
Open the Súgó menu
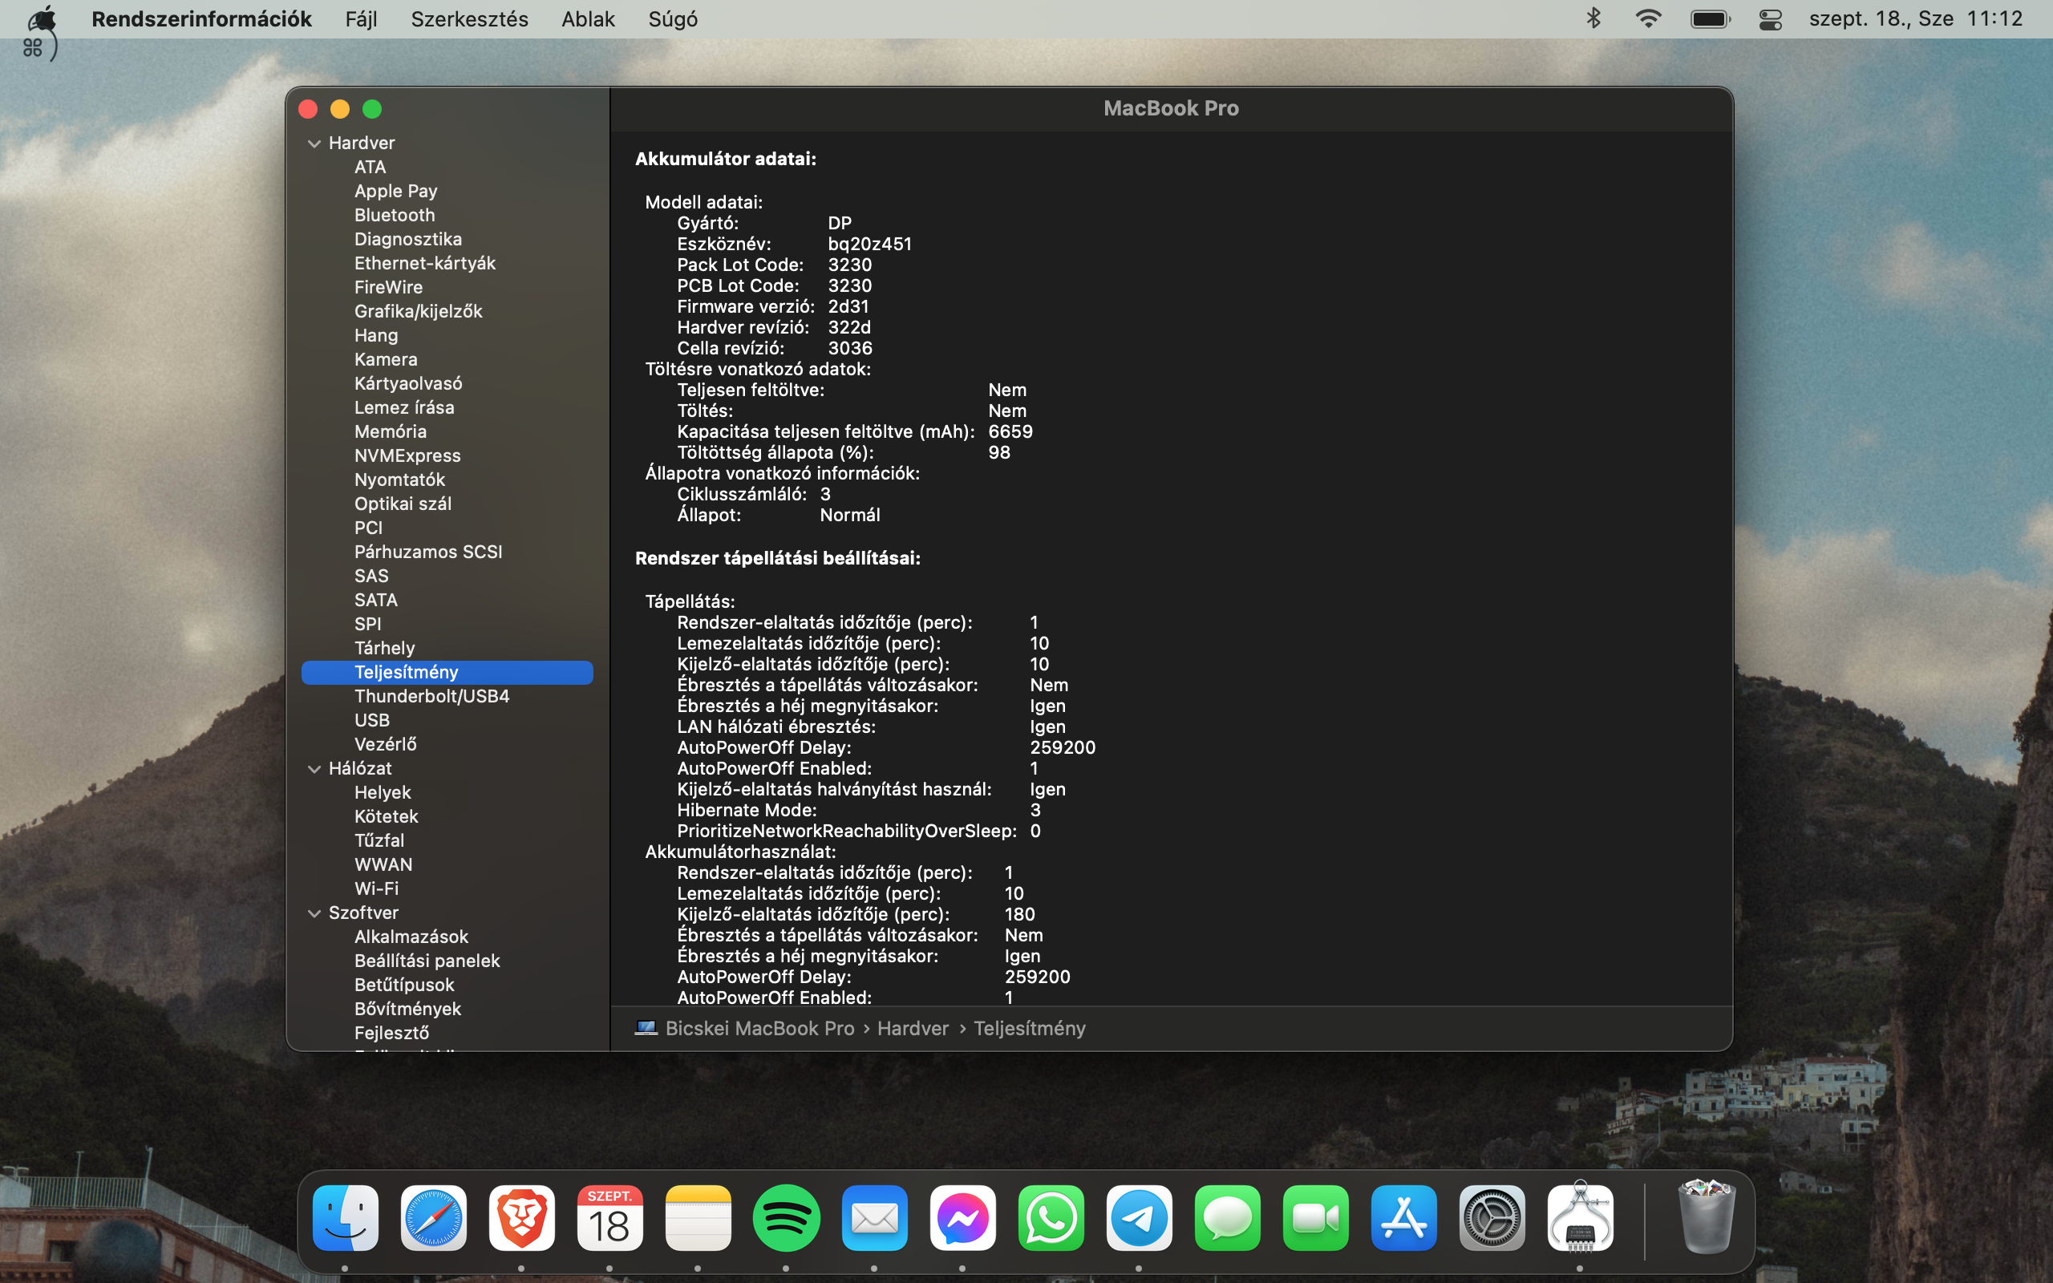(x=673, y=18)
